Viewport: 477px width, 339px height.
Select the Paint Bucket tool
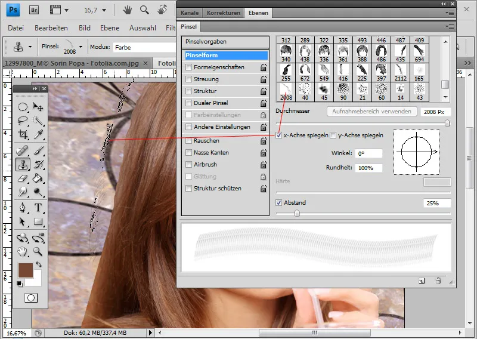(38, 178)
